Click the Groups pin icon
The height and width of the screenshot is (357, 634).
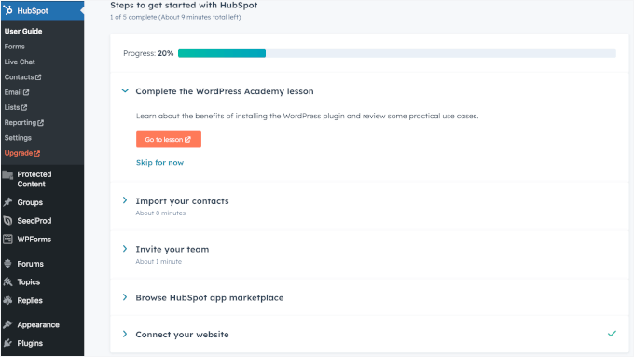coord(7,202)
